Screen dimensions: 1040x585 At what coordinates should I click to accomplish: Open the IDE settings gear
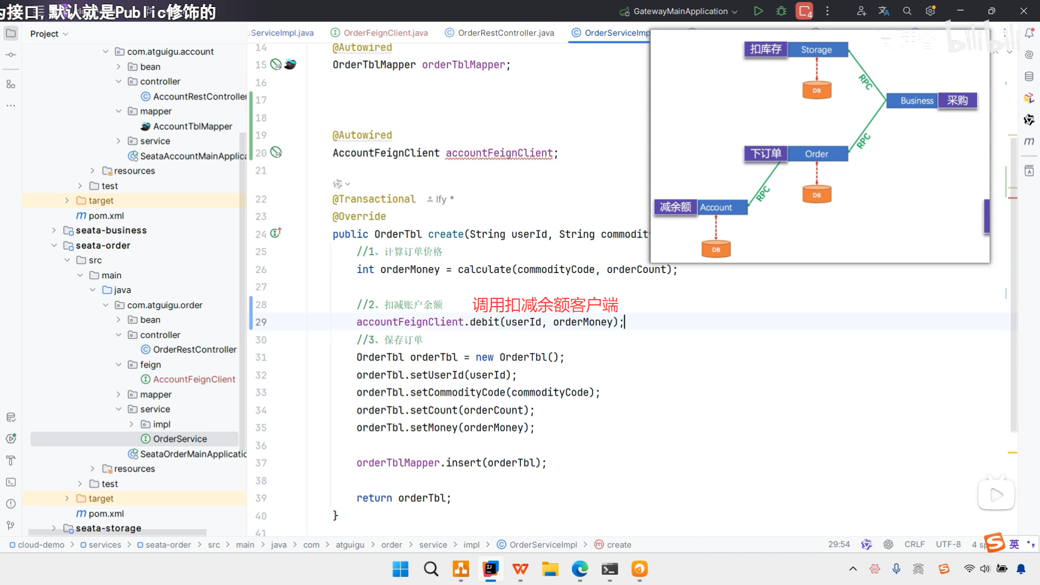(931, 11)
